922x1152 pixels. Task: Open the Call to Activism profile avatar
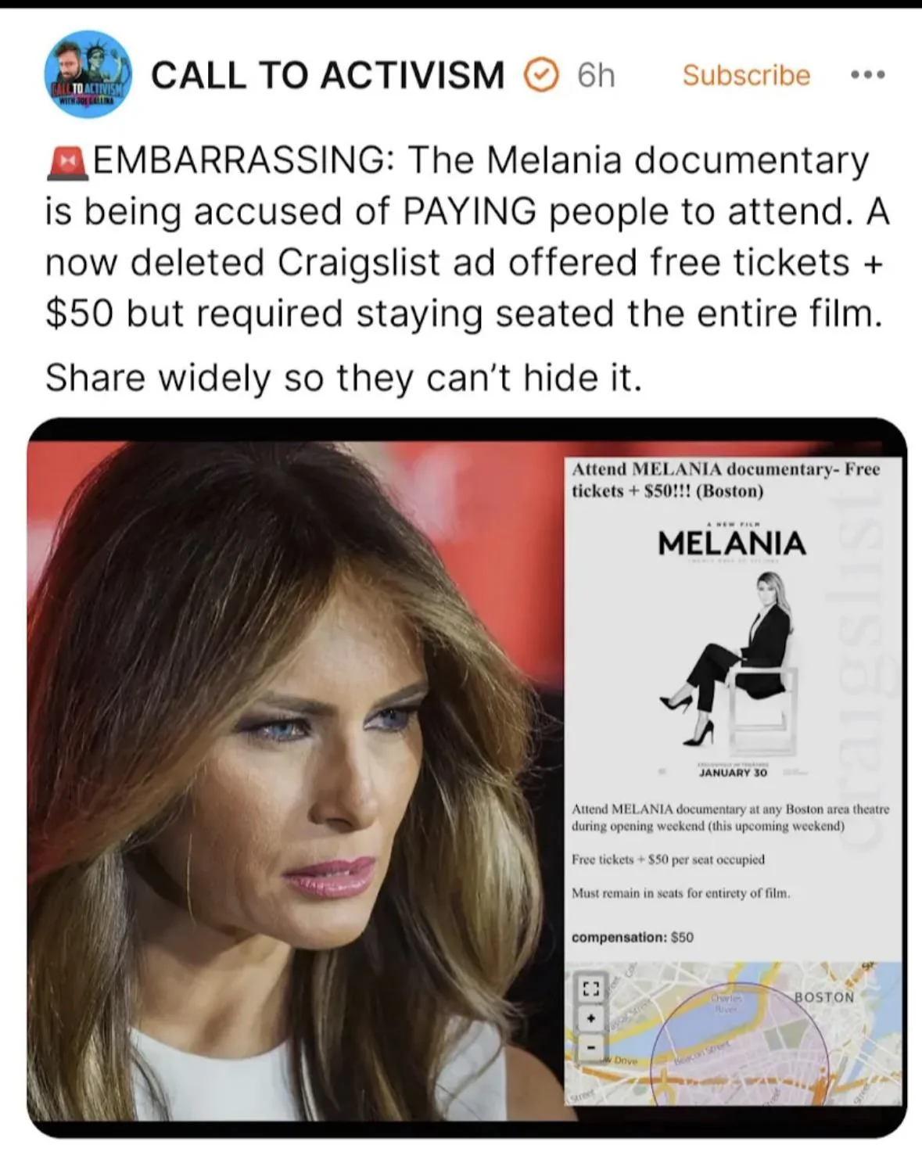click(88, 75)
